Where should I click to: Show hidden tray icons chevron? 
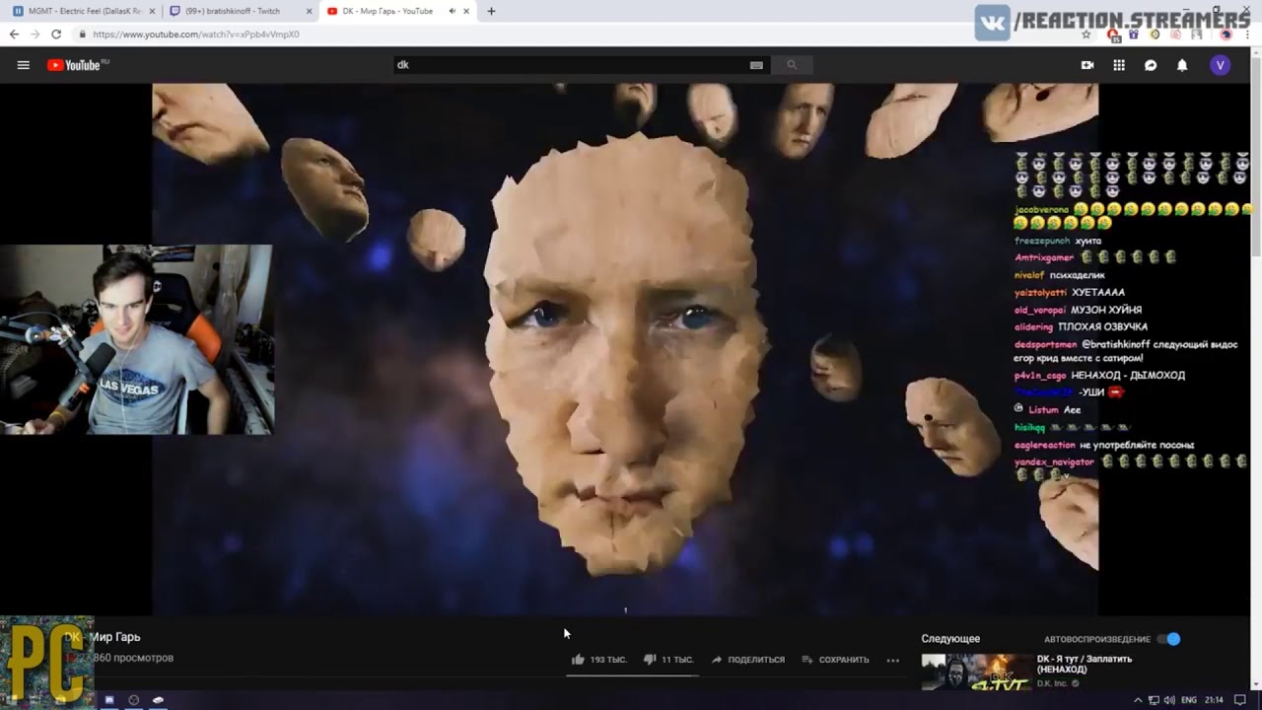coord(1137,700)
